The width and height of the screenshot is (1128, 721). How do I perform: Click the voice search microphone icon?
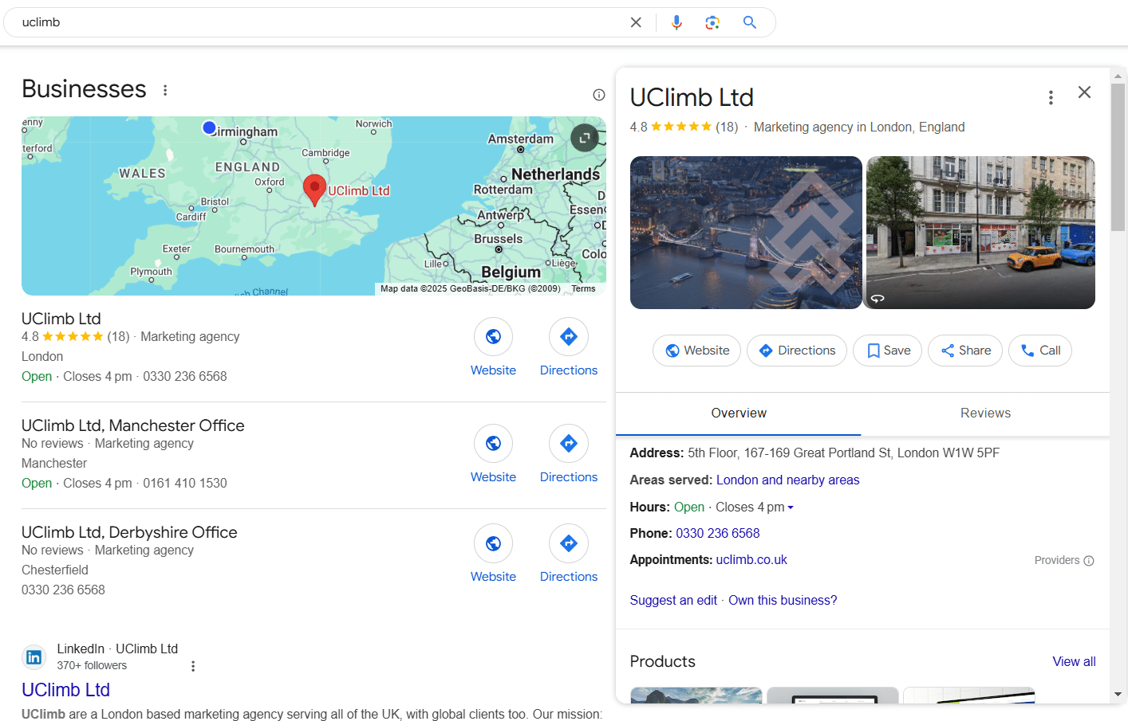pos(676,22)
